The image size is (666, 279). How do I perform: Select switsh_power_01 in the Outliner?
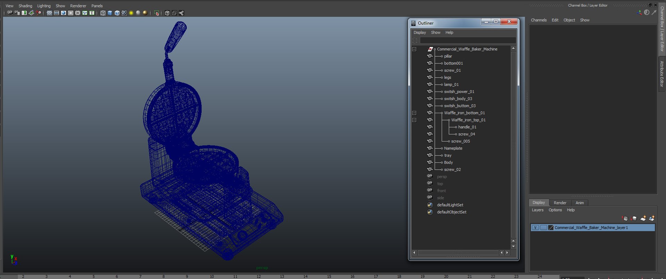click(x=459, y=92)
